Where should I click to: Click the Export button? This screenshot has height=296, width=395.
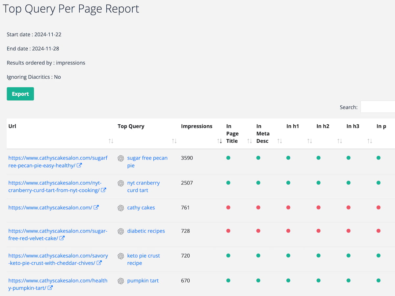(x=20, y=94)
